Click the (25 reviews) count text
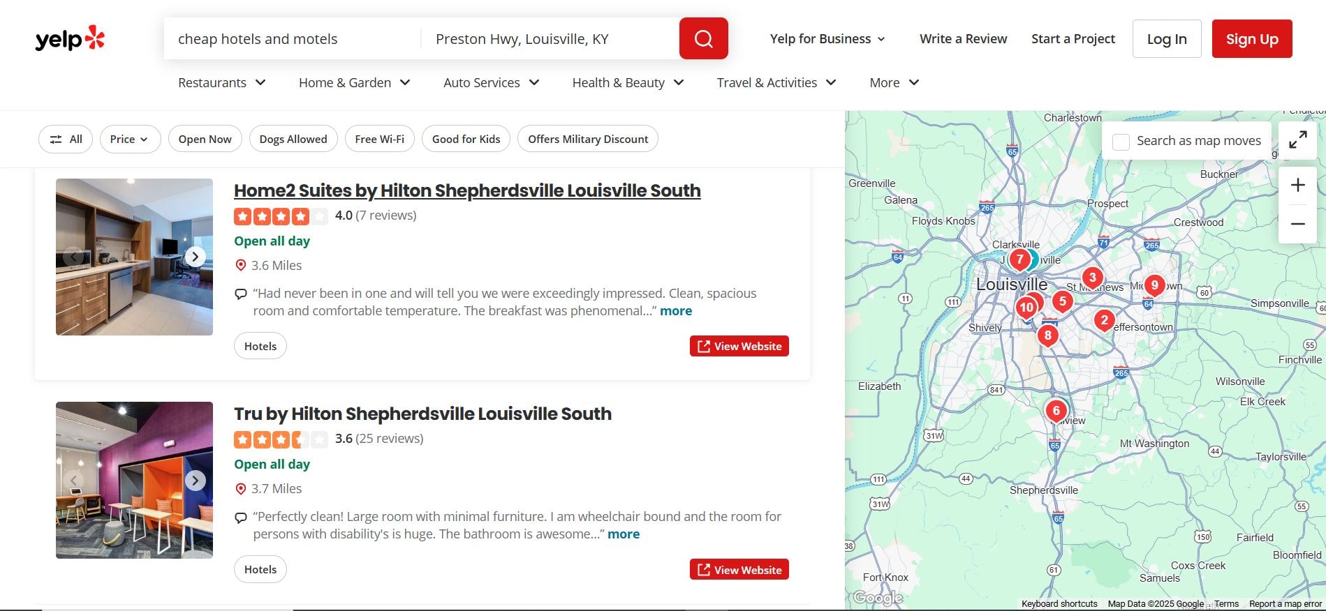Screen dimensions: 1326x611 click(390, 439)
